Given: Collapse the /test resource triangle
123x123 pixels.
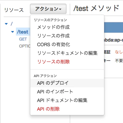Looking at the screenshot, I should (x=13, y=32).
